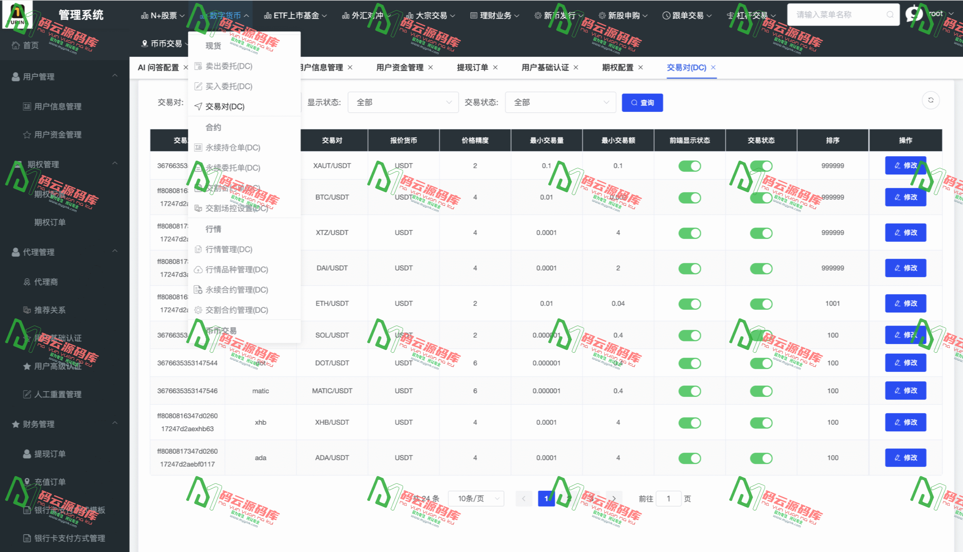Close the 期权配置 tab
The image size is (963, 552).
tap(641, 68)
